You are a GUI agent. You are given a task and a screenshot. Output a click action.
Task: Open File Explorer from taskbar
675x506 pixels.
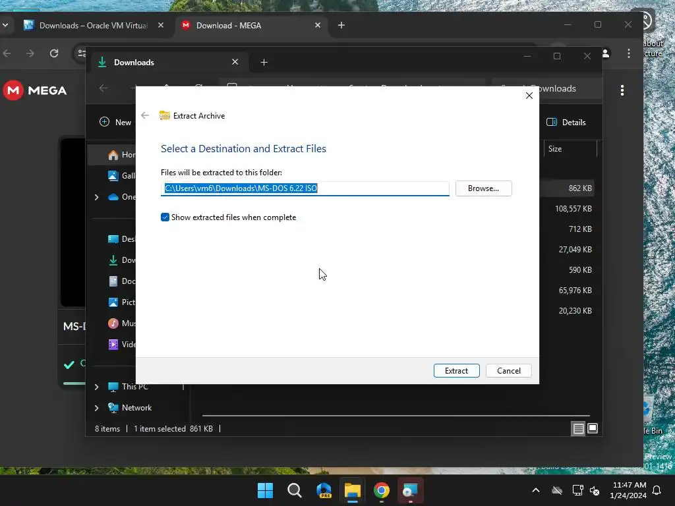(353, 490)
